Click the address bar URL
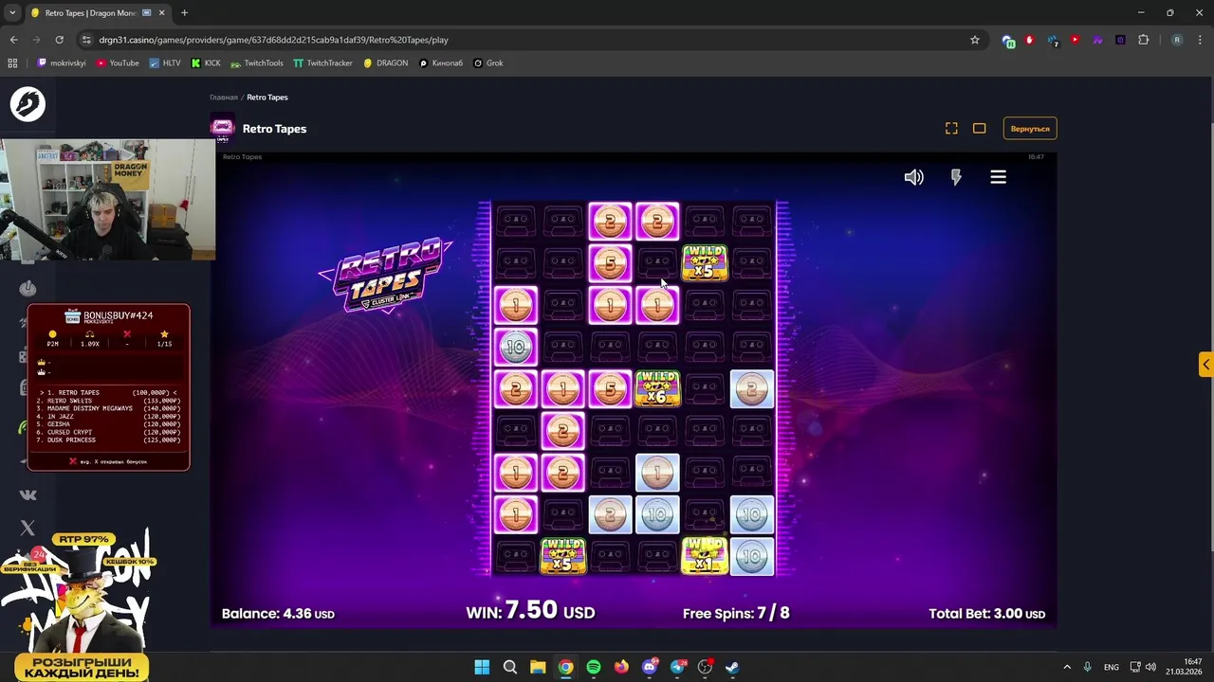 coord(273,40)
